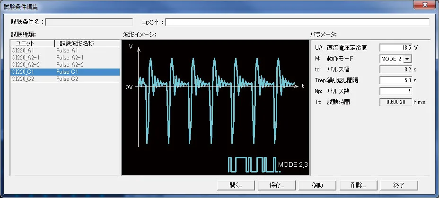Screen dimensions: 439x198
Task: Click the MODE 2,3 pulse icon in waveform
Action: pos(252,164)
